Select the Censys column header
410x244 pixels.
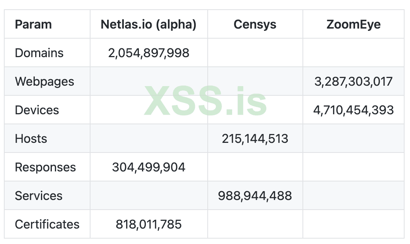255,24
